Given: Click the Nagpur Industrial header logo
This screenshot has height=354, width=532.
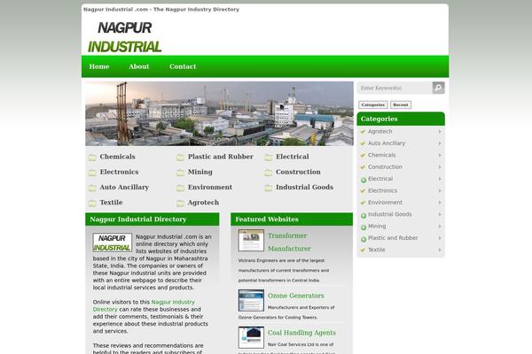Looking at the screenshot, I should [x=124, y=37].
